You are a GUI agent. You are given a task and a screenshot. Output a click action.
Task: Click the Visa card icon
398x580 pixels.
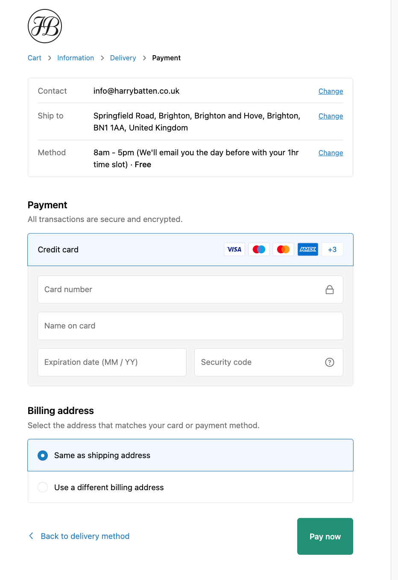click(x=234, y=249)
